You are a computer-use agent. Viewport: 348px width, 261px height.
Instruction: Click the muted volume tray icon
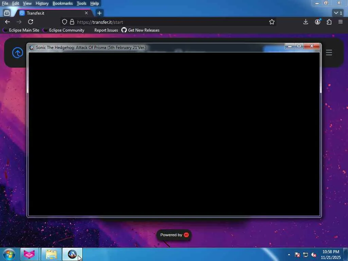pos(314,255)
